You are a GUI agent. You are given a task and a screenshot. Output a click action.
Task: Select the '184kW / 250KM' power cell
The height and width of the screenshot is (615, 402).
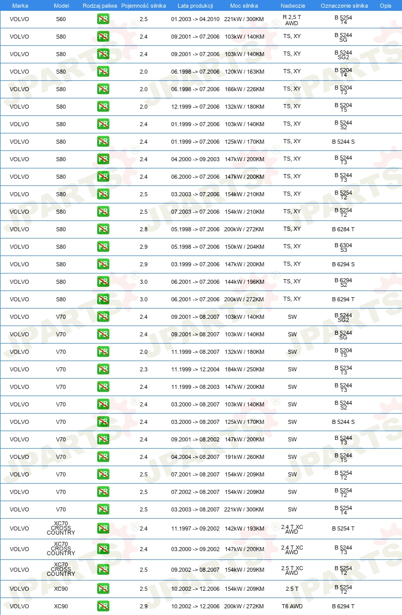244,369
